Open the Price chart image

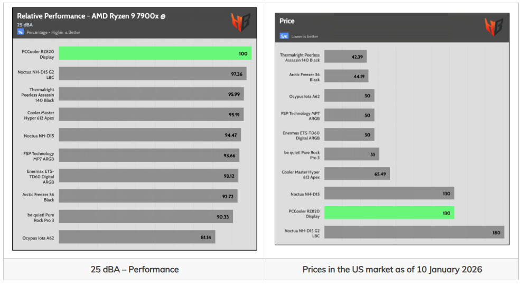pos(392,129)
